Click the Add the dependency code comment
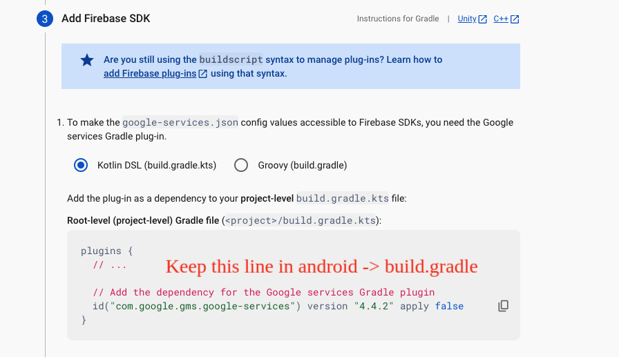This screenshot has height=357, width=619. [263, 292]
